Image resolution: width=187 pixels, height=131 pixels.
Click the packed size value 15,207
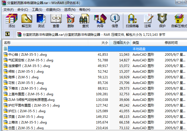pos(124,71)
